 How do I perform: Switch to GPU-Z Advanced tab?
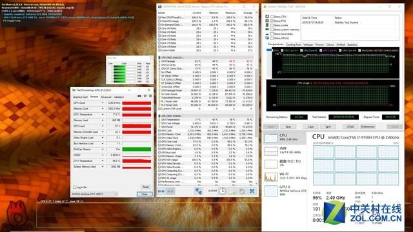point(106,97)
